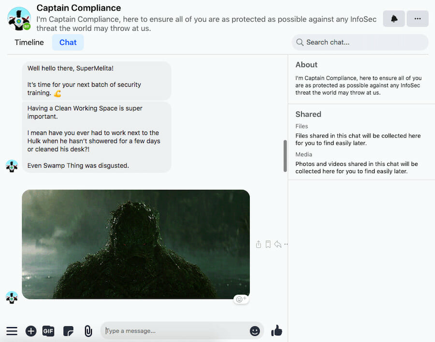This screenshot has width=435, height=342.
Task: Open the emoji picker in message box
Action: pos(255,330)
